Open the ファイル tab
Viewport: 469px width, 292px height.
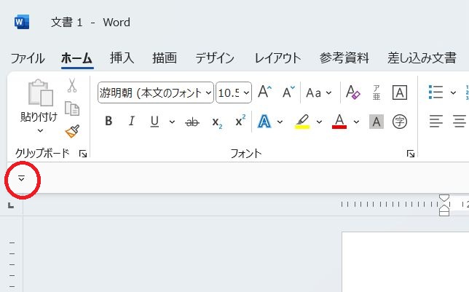tap(28, 58)
